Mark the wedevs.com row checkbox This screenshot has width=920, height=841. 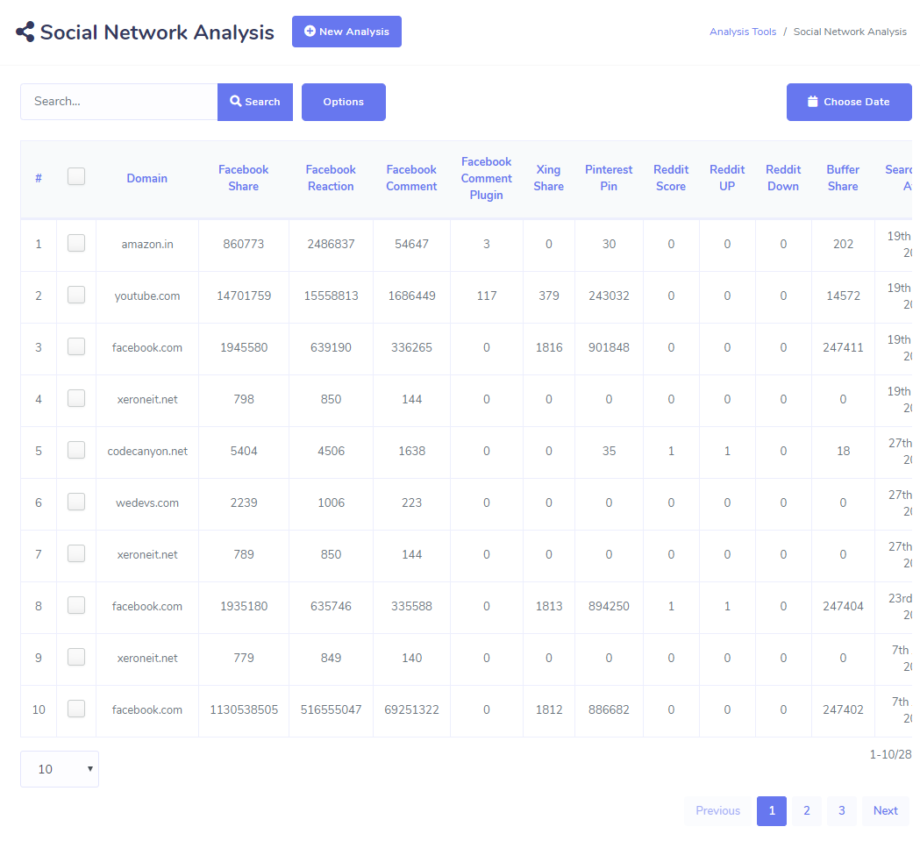[76, 502]
